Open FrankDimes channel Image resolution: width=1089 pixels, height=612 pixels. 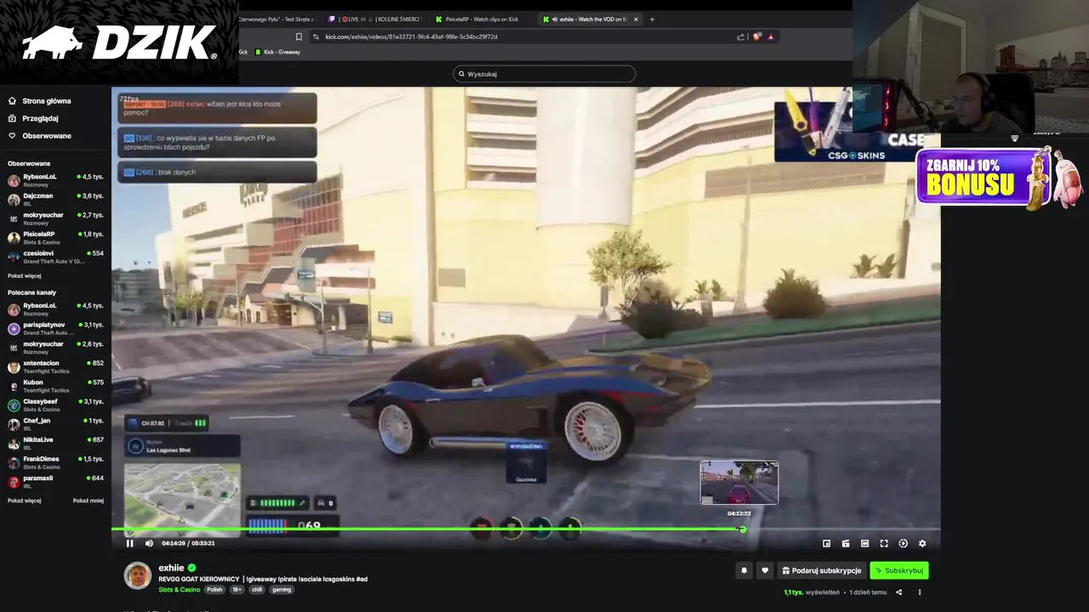[55, 462]
